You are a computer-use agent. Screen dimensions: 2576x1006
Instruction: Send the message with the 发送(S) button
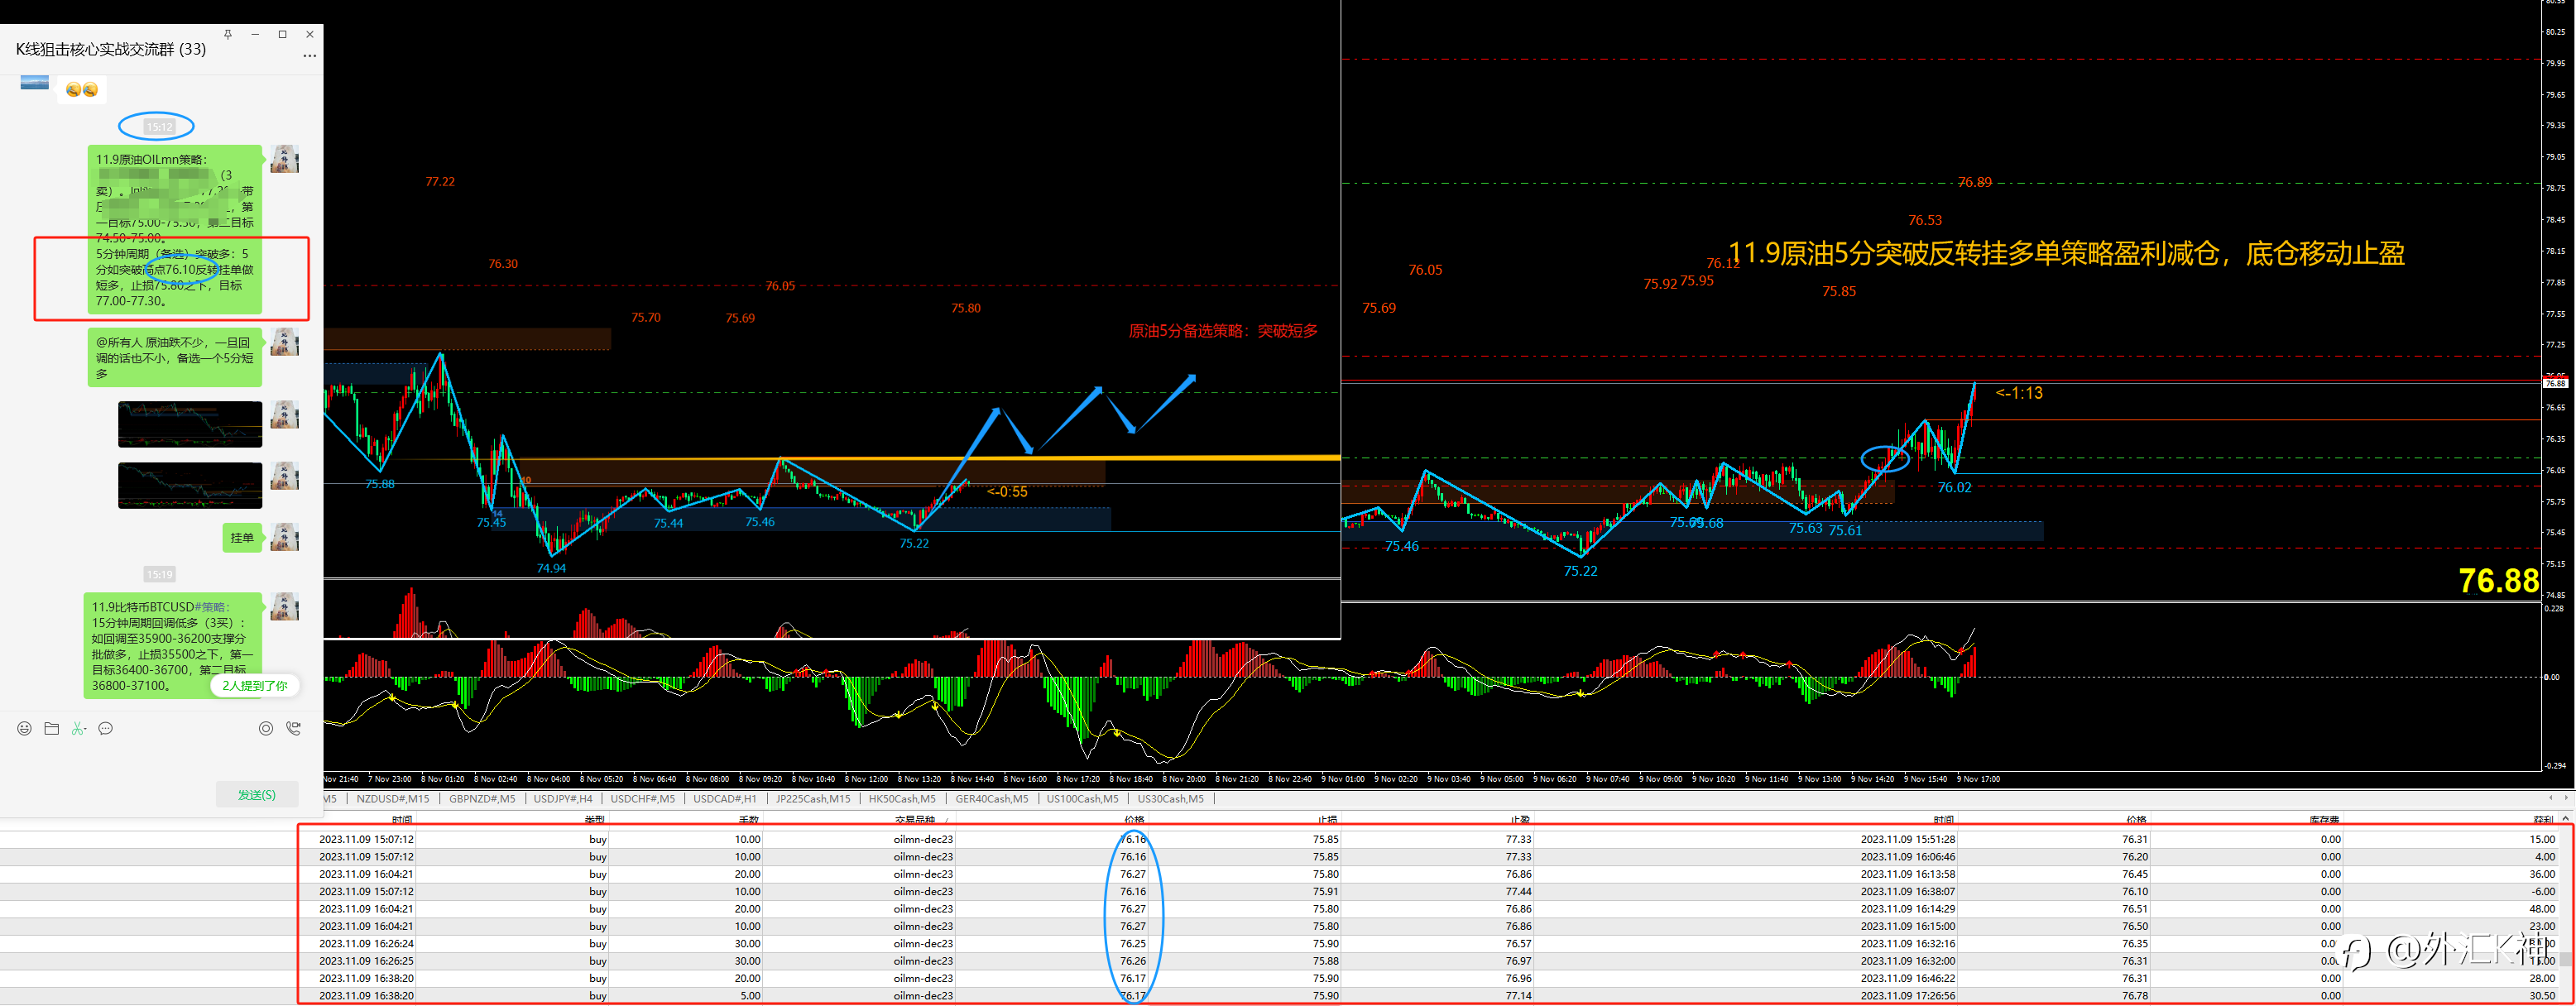(257, 795)
